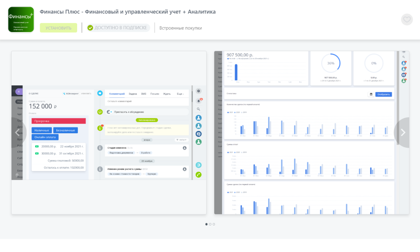Click the app title Финансы Плюс
This screenshot has height=252, width=420.
(128, 12)
